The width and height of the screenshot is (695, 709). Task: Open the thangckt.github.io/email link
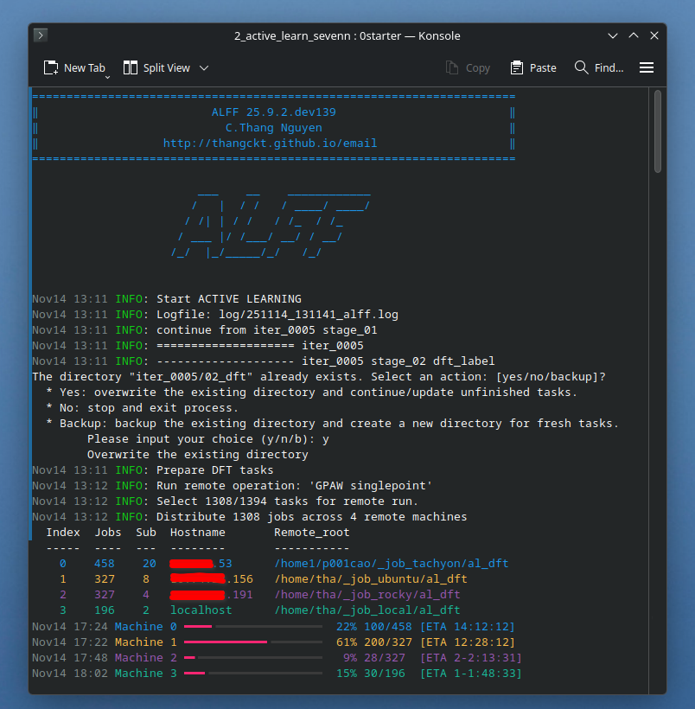point(270,144)
